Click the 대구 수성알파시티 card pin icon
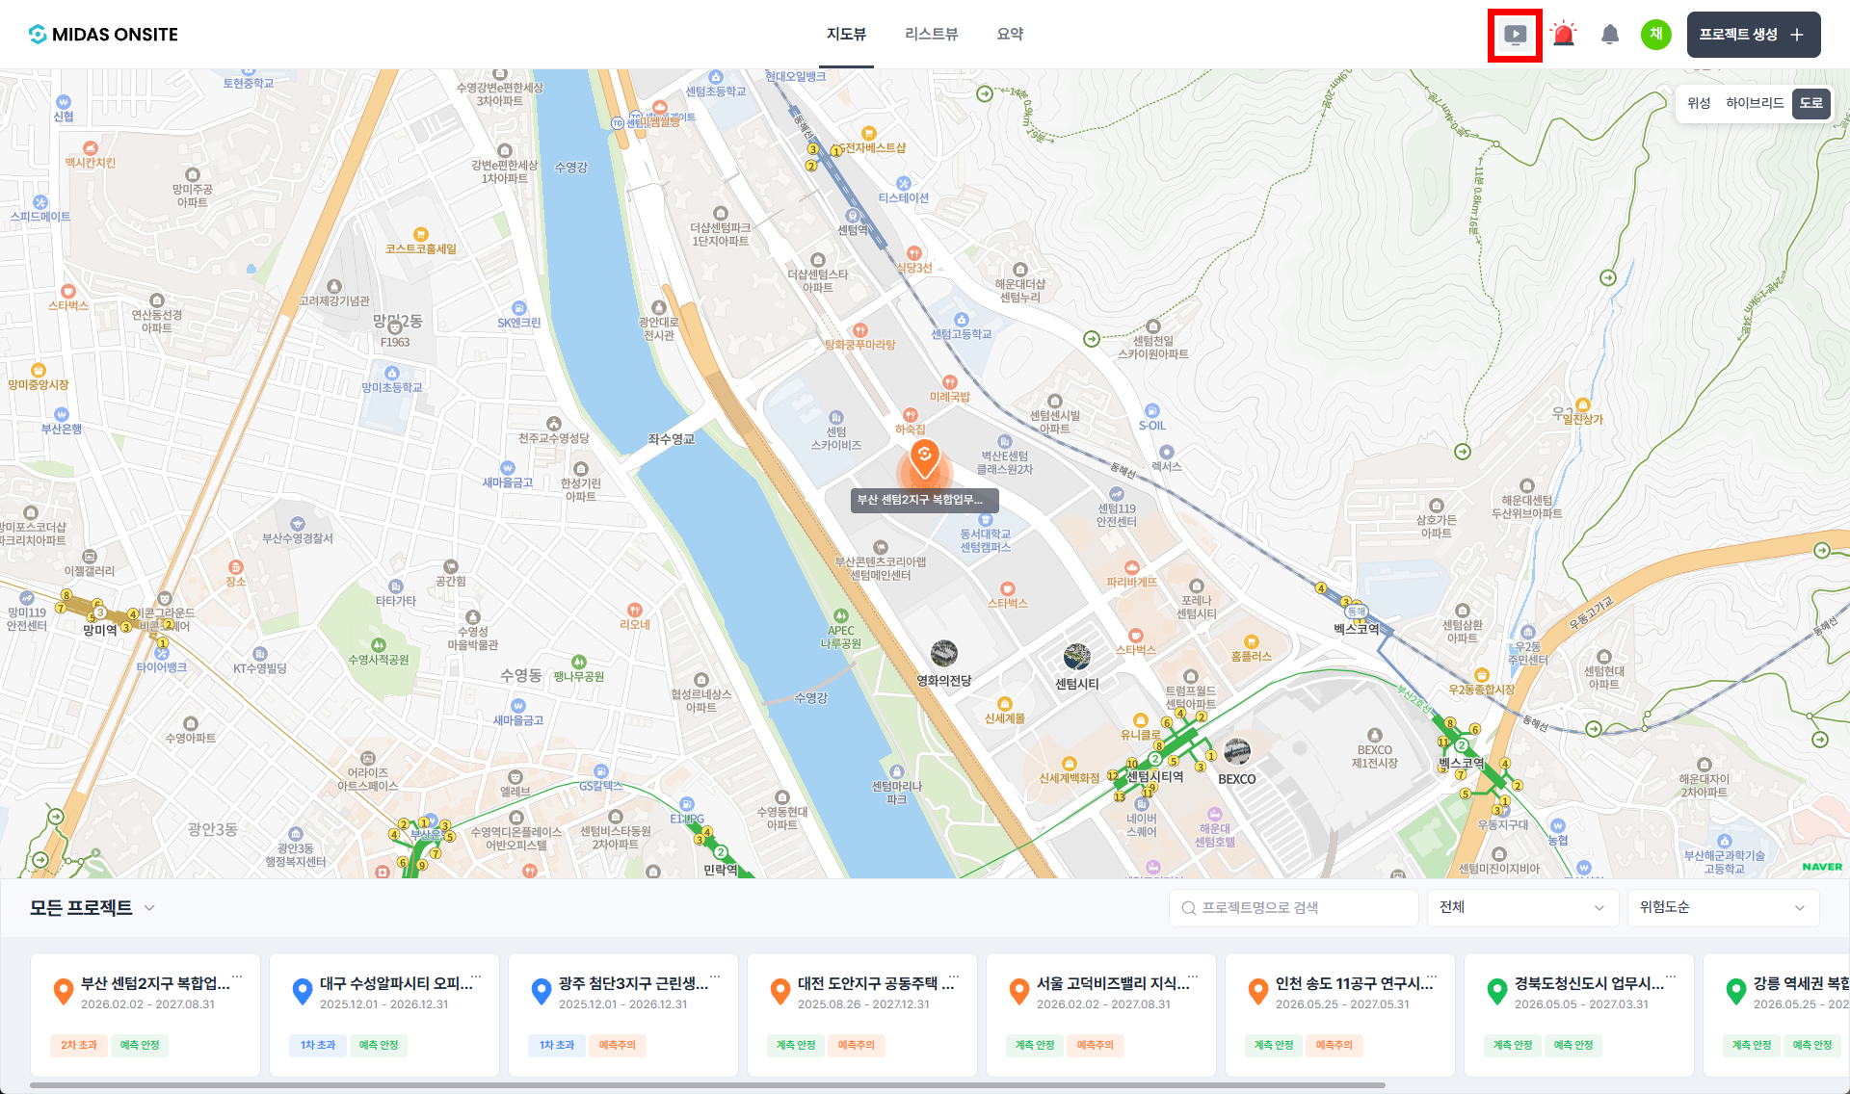The image size is (1850, 1094). [302, 991]
